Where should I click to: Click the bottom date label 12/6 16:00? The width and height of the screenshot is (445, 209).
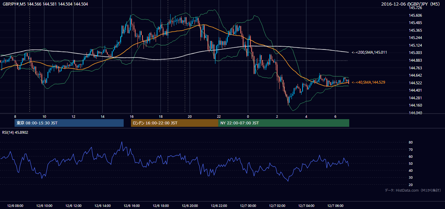tap(132, 206)
